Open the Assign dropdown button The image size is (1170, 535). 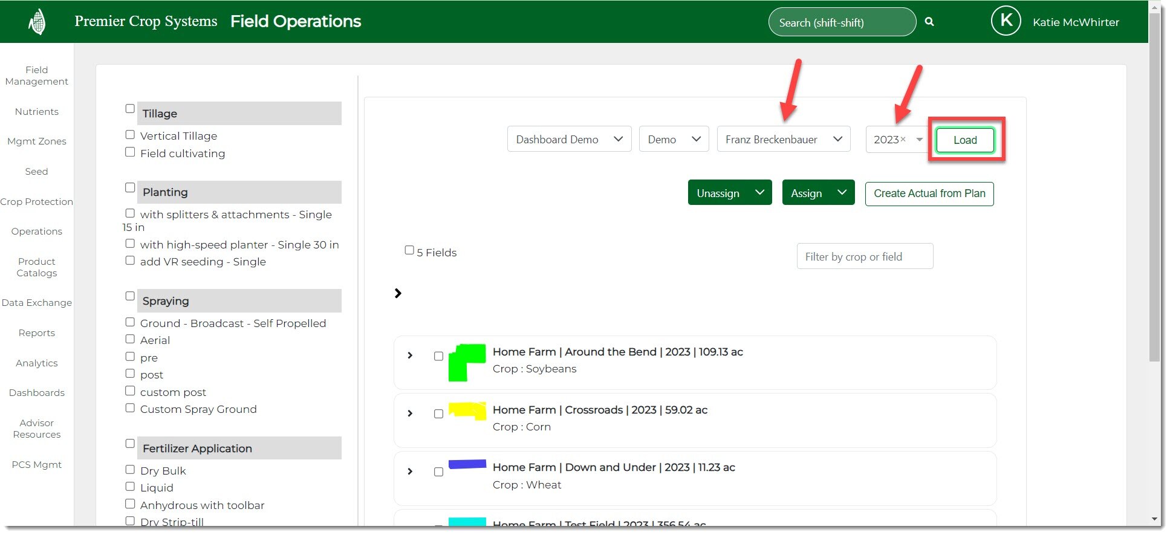click(x=817, y=193)
